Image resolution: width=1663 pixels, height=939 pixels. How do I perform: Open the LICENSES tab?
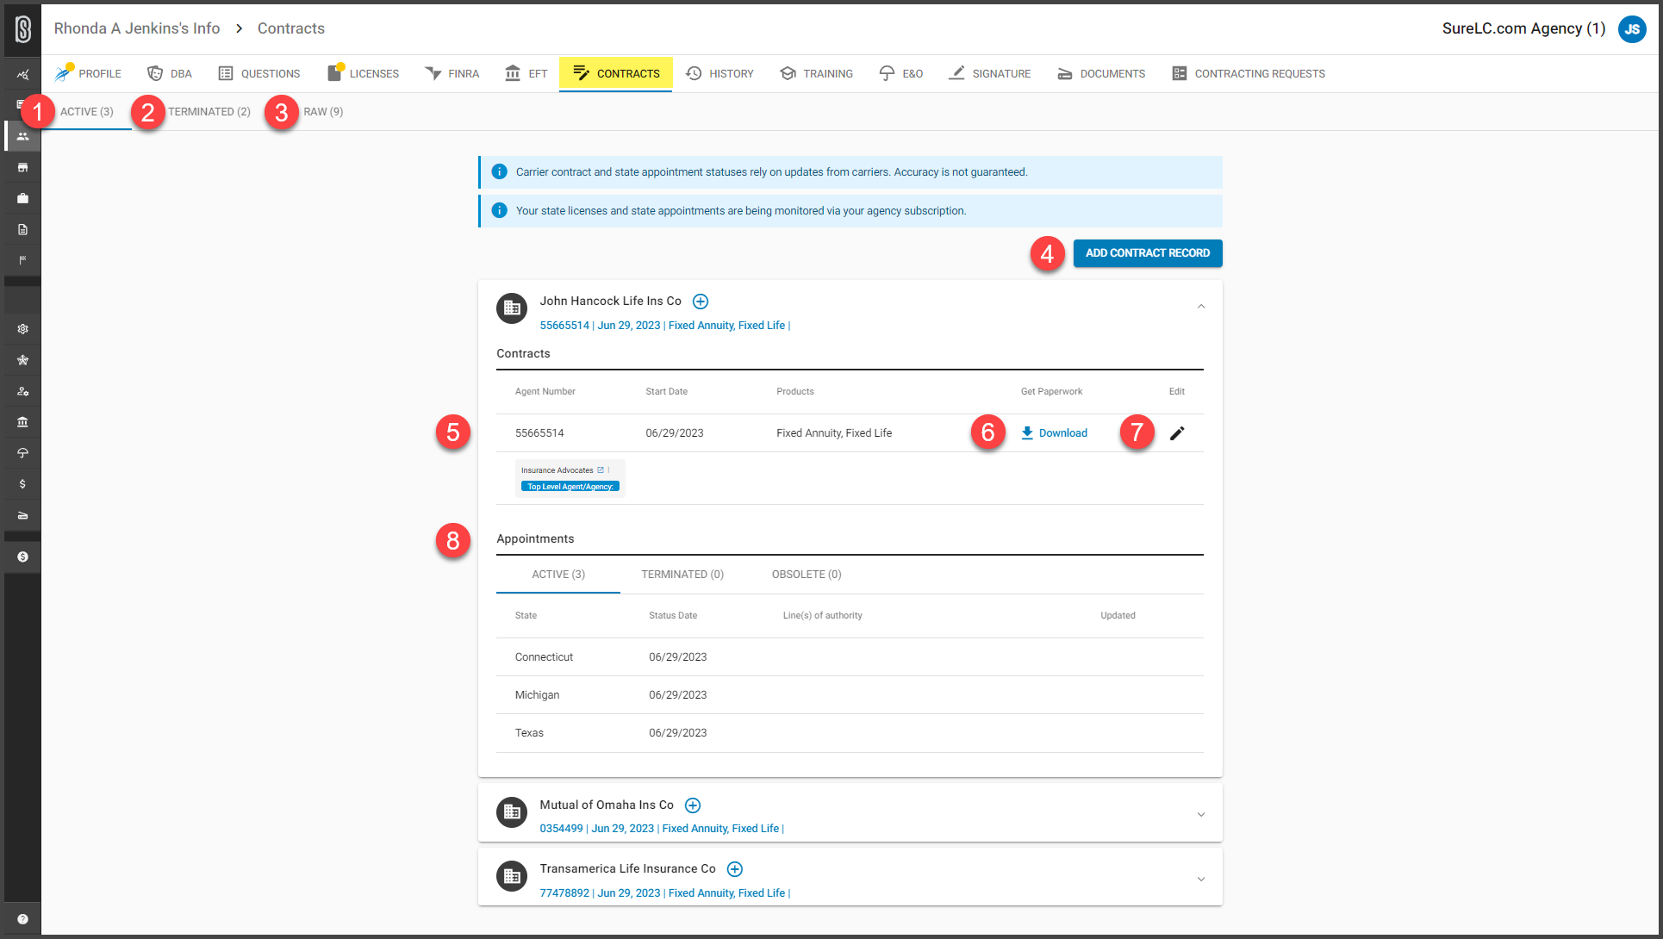click(363, 74)
